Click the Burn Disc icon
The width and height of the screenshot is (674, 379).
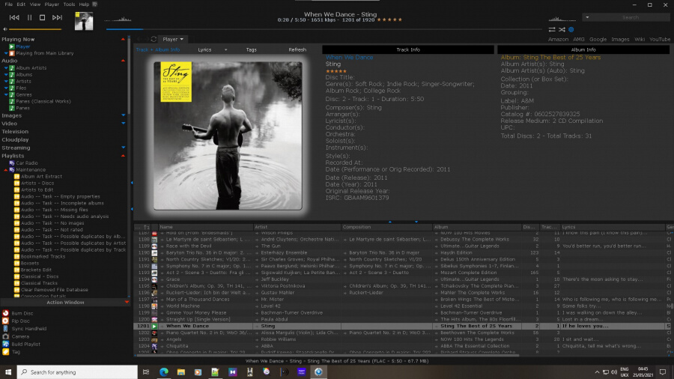(5, 313)
